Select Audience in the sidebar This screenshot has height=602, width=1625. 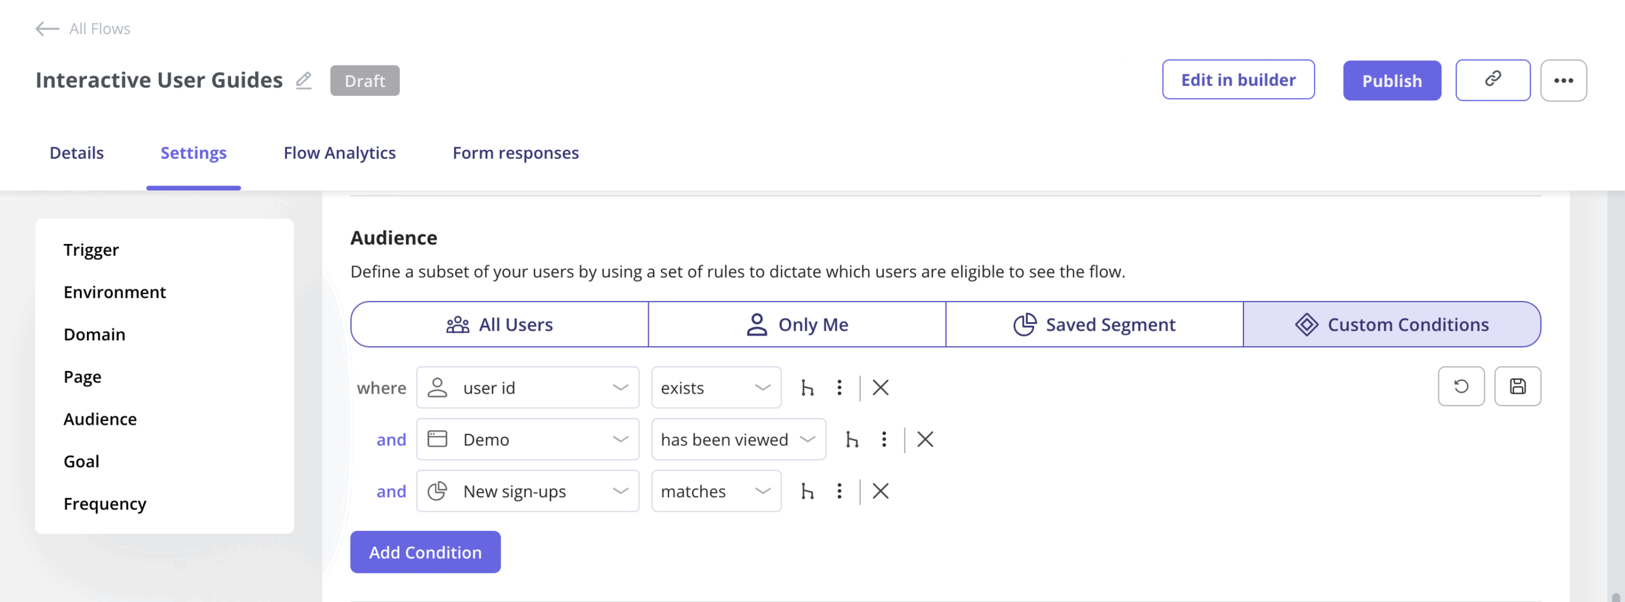100,419
